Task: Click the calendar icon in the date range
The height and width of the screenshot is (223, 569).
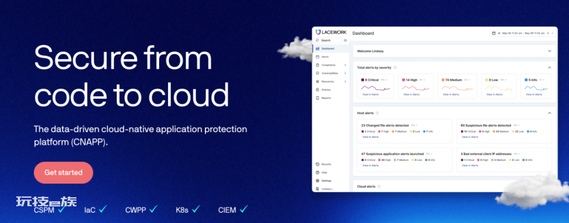Action: coord(494,33)
